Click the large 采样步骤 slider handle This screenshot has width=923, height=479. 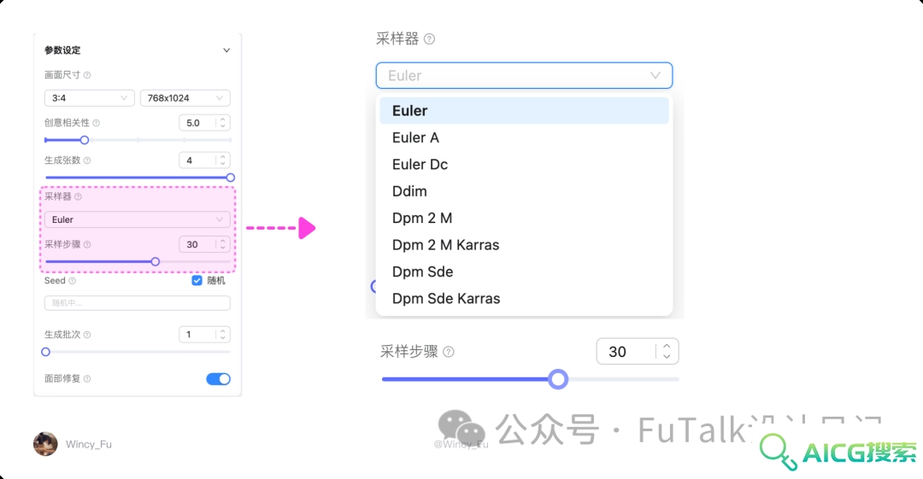[x=558, y=379]
